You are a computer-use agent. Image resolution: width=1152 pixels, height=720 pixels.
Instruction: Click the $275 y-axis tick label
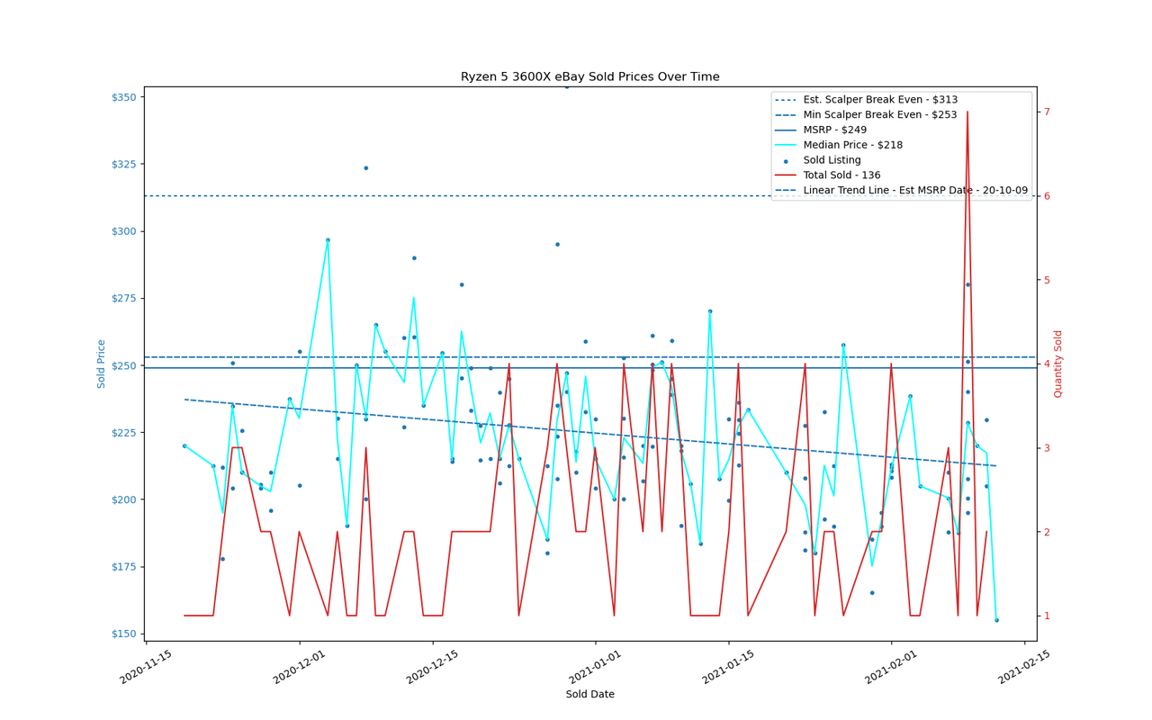point(122,298)
